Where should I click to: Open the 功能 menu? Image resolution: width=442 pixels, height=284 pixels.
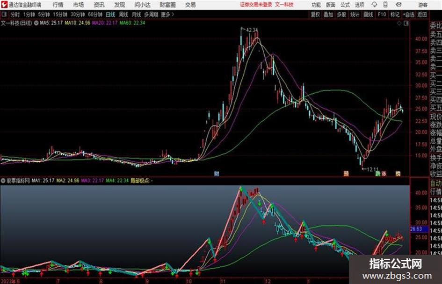tap(316, 5)
